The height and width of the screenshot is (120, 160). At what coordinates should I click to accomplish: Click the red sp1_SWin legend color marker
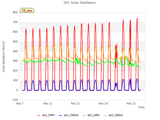[38, 115]
